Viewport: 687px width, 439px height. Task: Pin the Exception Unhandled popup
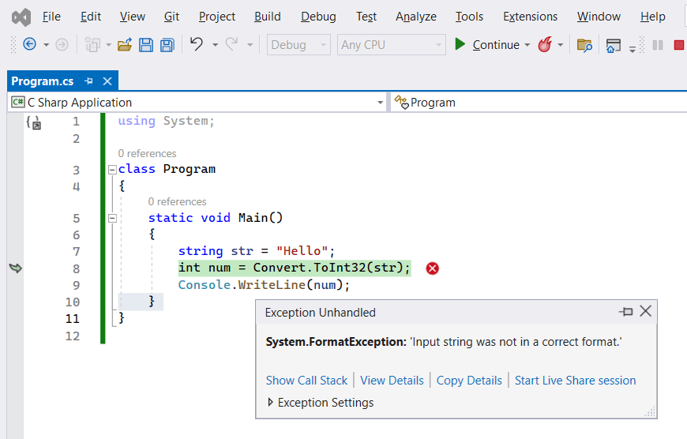click(626, 312)
